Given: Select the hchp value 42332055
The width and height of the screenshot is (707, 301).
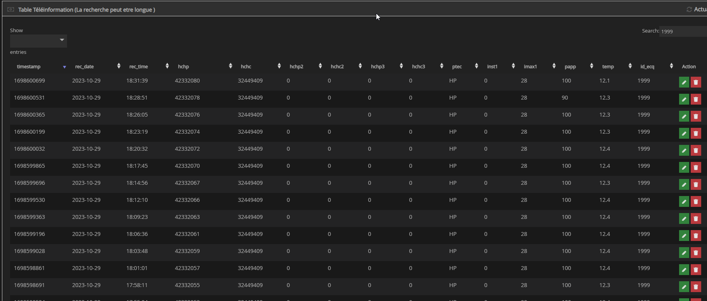Looking at the screenshot, I should click(187, 285).
